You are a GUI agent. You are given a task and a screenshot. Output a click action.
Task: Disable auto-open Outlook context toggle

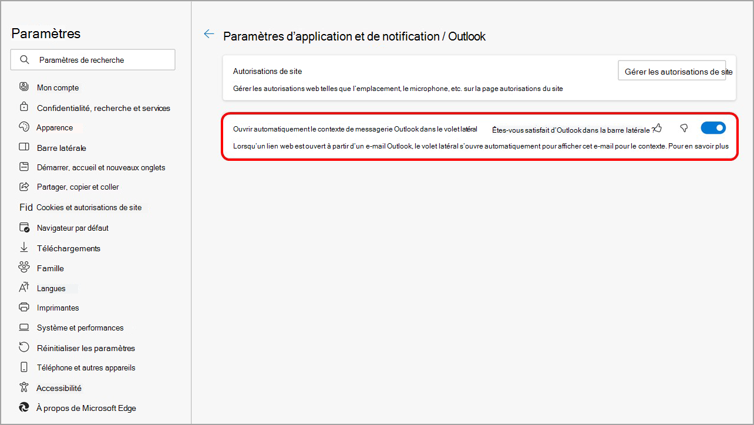pos(713,127)
